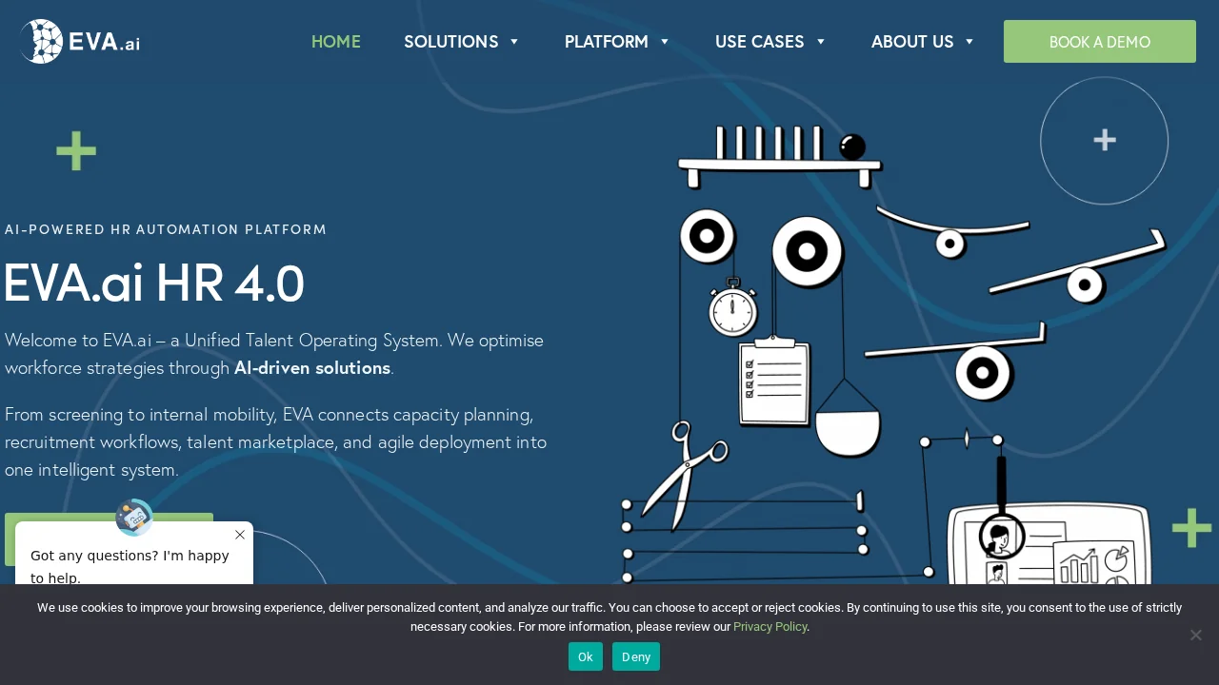
Task: Accept cookies with the Ok button
Action: [585, 656]
